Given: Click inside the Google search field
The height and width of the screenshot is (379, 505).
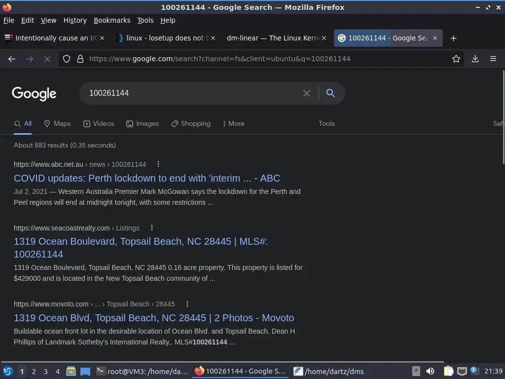Looking at the screenshot, I should point(193,93).
